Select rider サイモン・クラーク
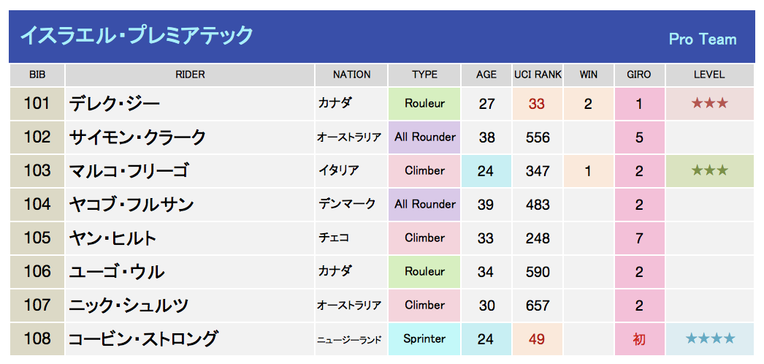The height and width of the screenshot is (364, 764). (137, 137)
